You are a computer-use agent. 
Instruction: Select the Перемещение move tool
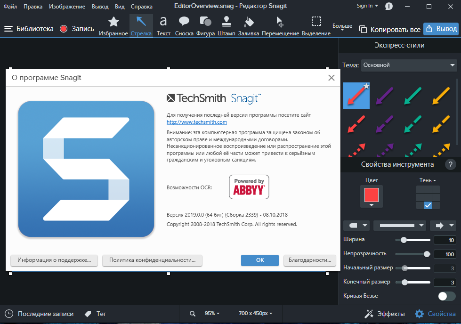click(x=280, y=26)
